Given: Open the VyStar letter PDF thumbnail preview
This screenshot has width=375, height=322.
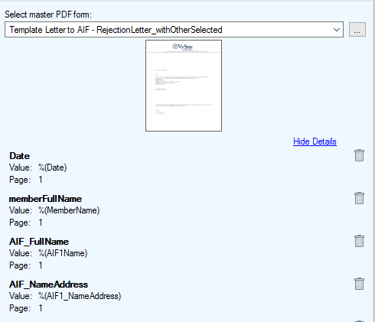Looking at the screenshot, I should click(x=184, y=86).
